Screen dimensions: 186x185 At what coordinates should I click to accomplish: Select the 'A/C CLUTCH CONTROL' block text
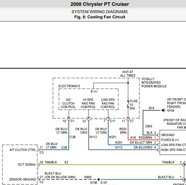pyautogui.click(x=68, y=103)
